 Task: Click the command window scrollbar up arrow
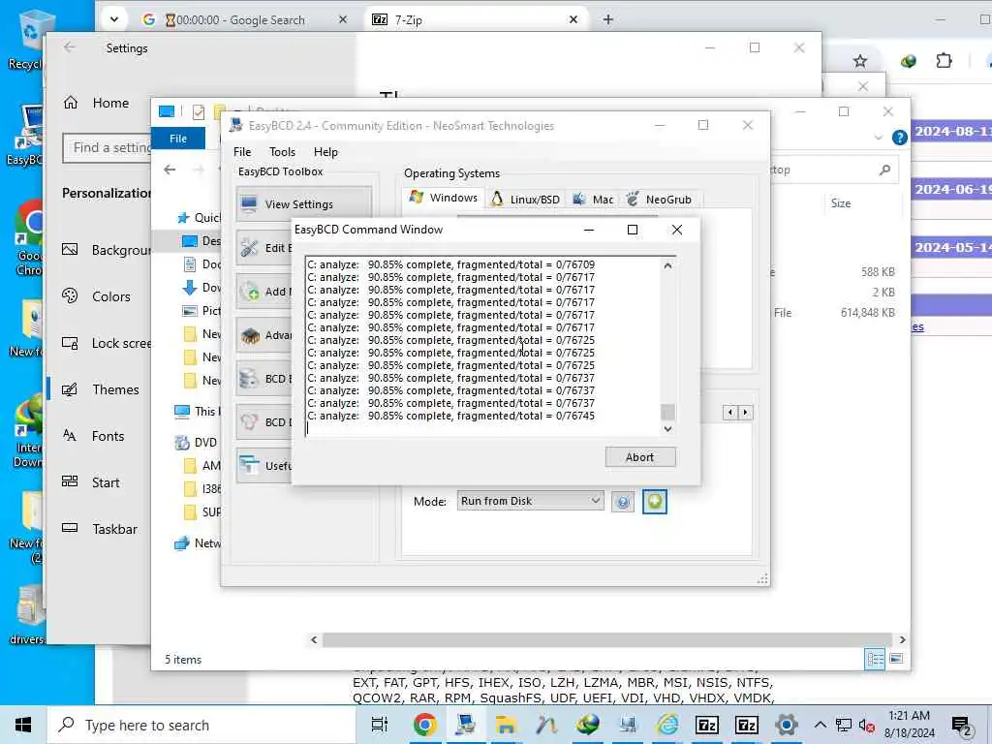click(x=667, y=265)
